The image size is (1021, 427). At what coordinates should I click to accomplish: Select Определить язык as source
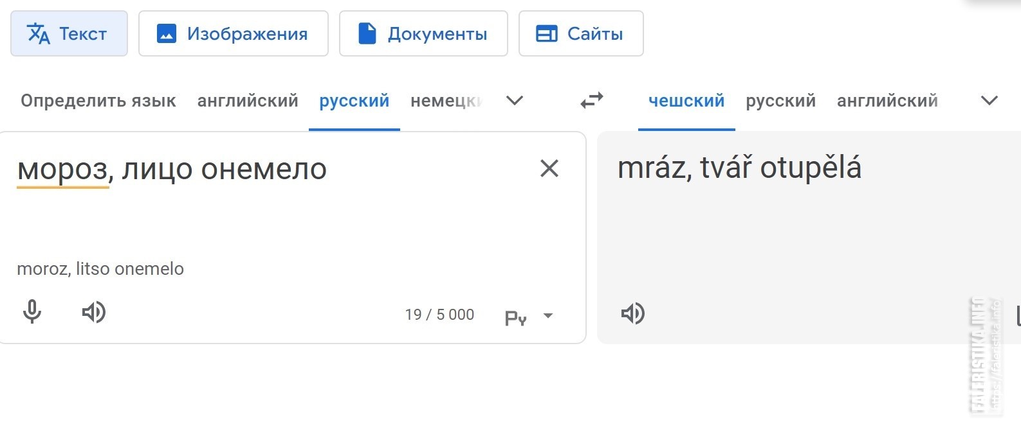tap(98, 101)
